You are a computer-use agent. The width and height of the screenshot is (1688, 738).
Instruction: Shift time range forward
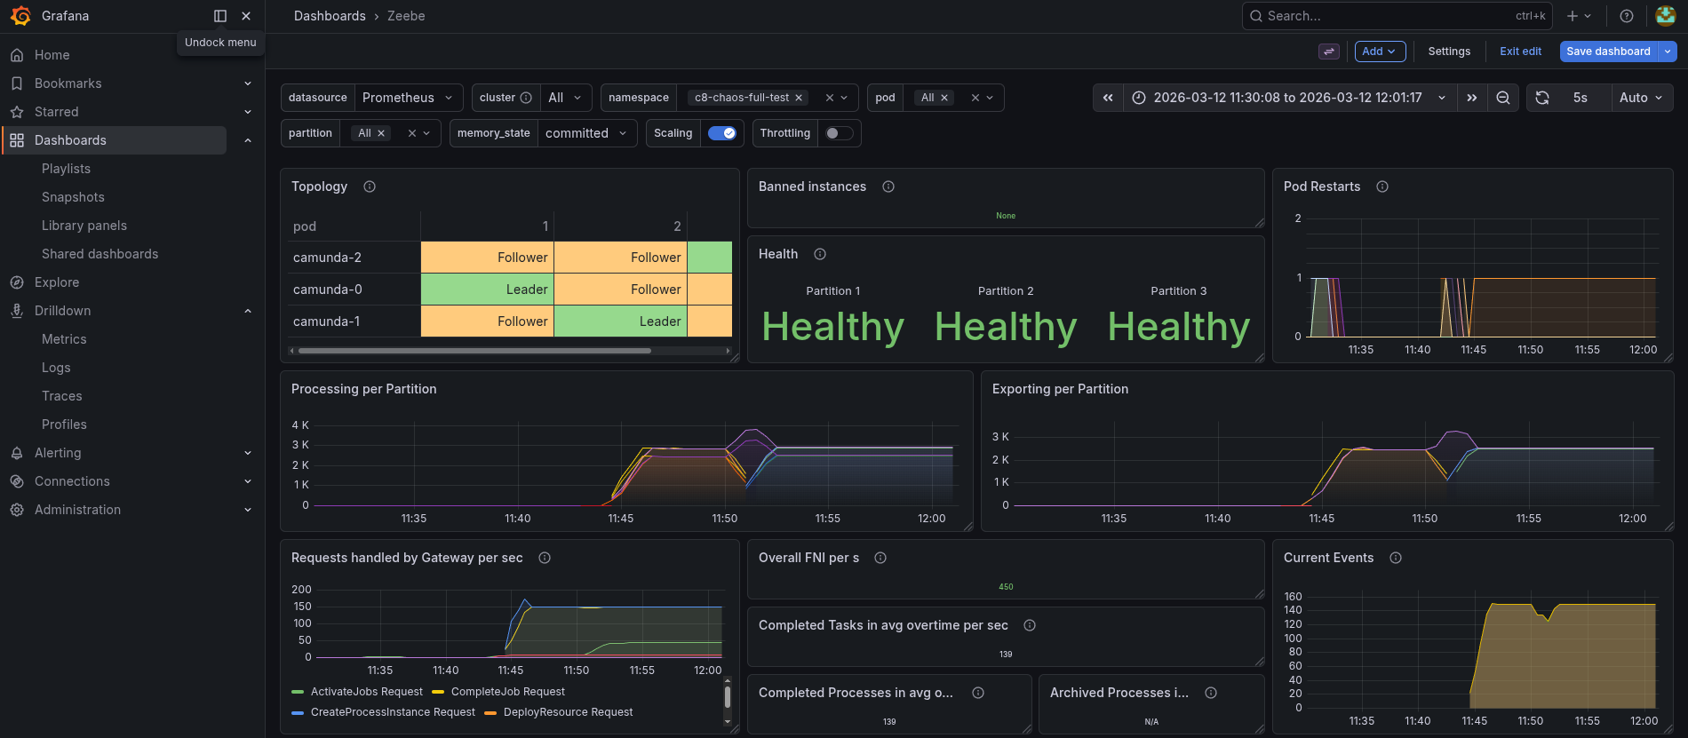1472,98
